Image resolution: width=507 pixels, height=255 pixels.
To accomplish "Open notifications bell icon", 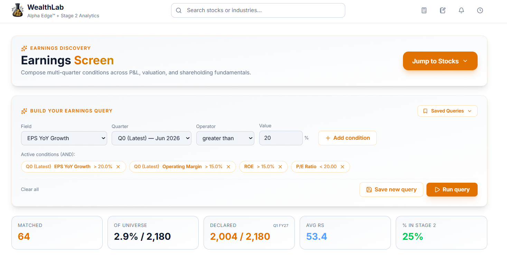I will pos(461,10).
